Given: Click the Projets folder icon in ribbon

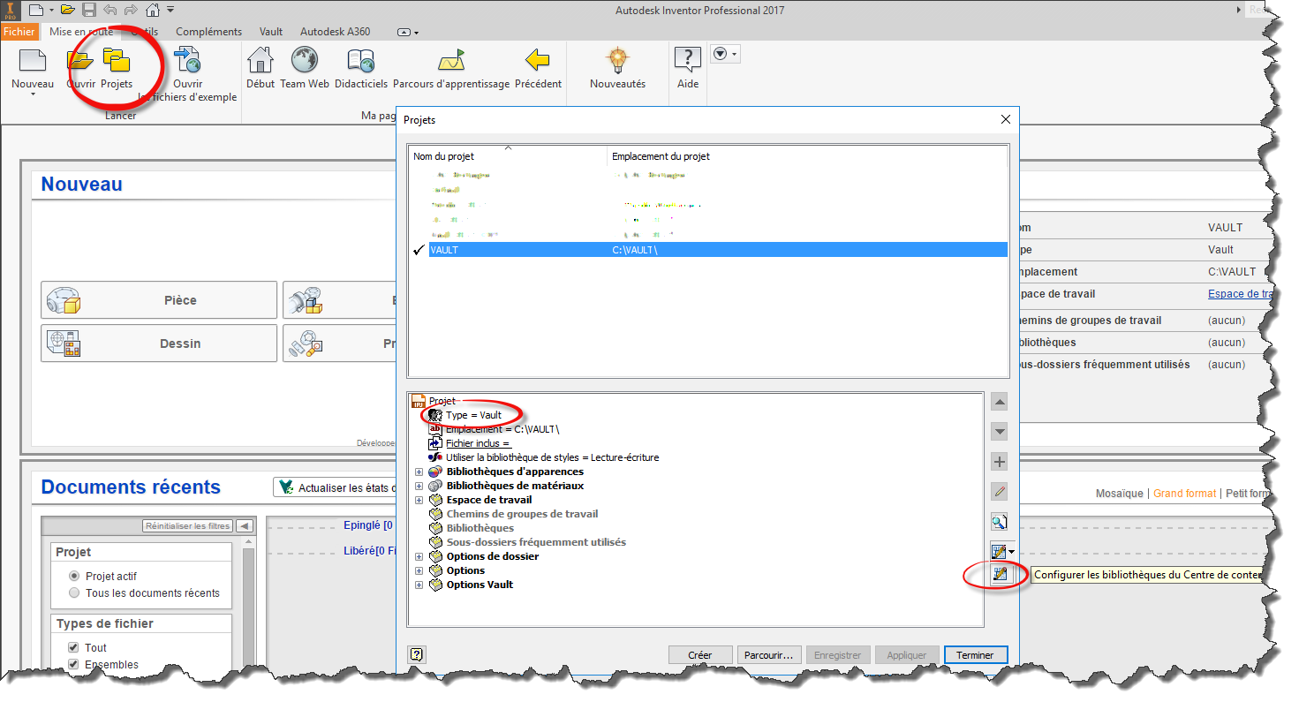Looking at the screenshot, I should coord(116,61).
